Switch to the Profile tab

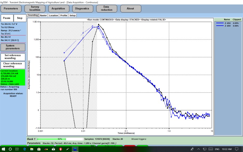point(64,15)
